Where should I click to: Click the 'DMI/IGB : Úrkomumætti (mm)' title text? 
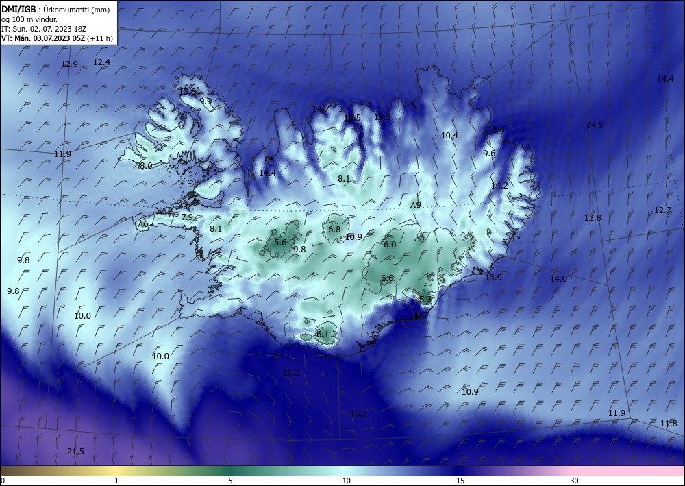[x=55, y=10]
